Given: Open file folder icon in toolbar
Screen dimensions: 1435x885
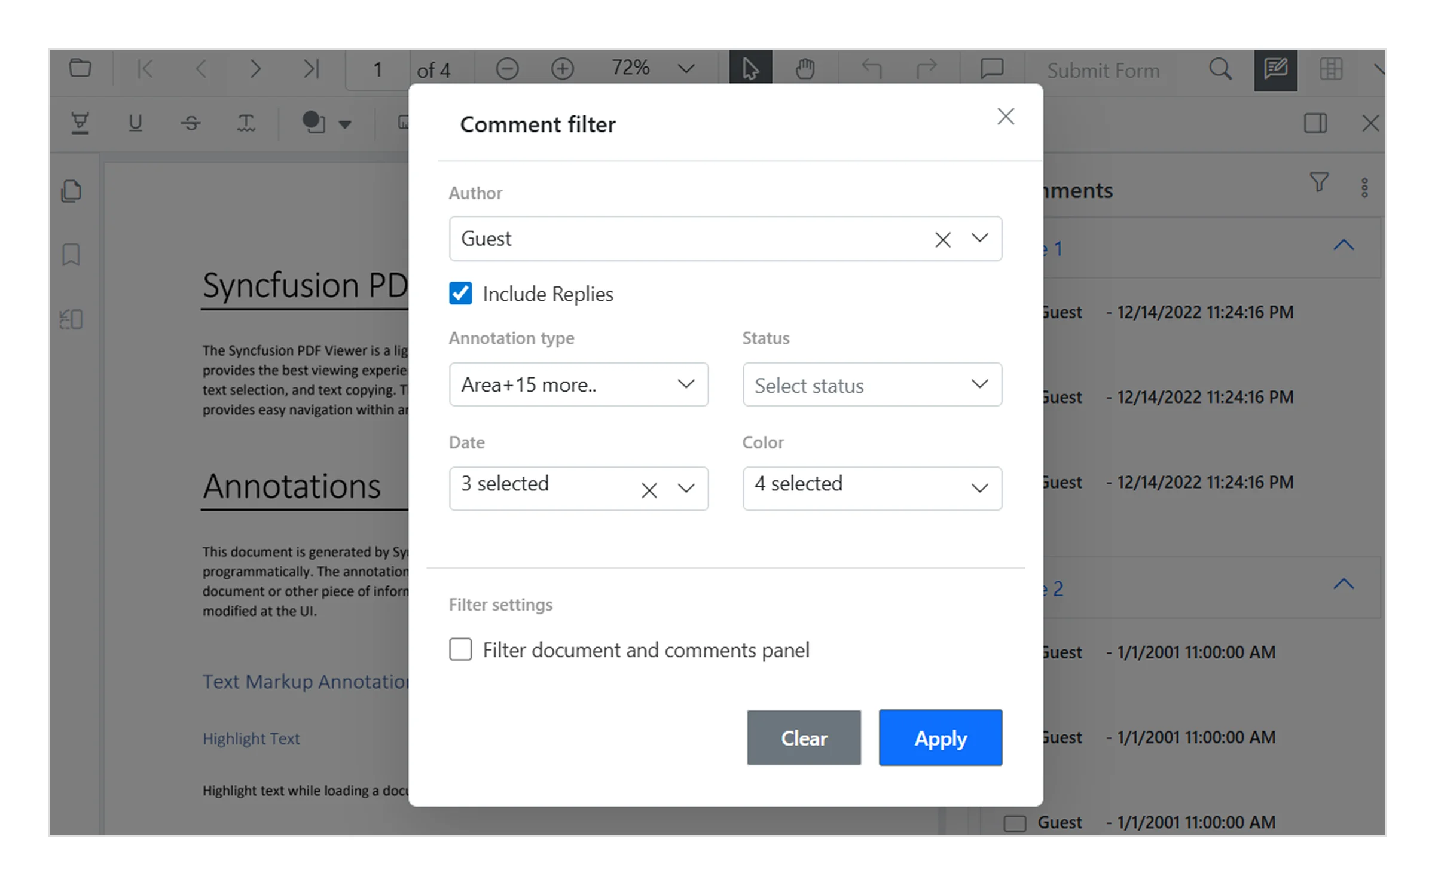Looking at the screenshot, I should pos(80,69).
